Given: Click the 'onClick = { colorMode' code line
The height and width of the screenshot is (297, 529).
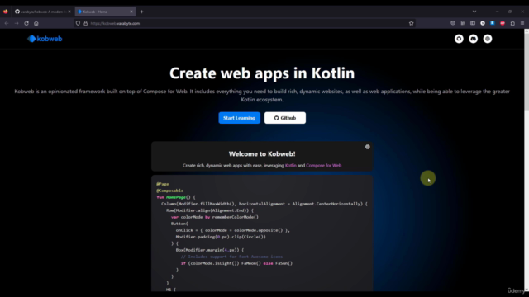Looking at the screenshot, I should coord(233,230).
